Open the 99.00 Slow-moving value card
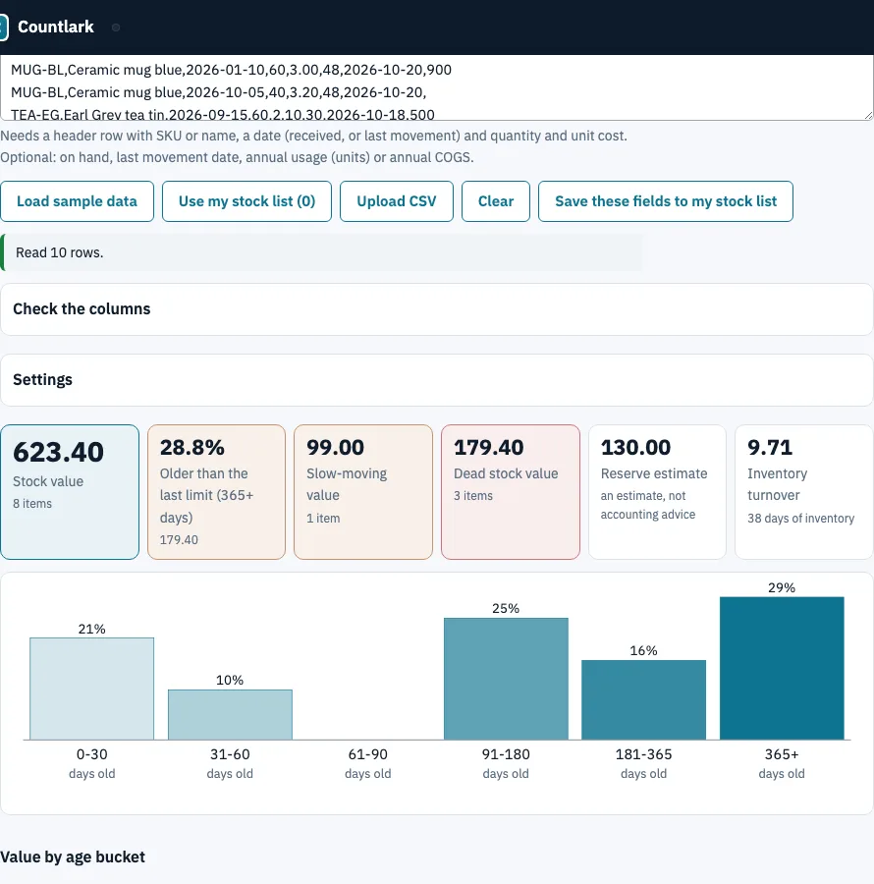The image size is (874, 884). click(363, 492)
